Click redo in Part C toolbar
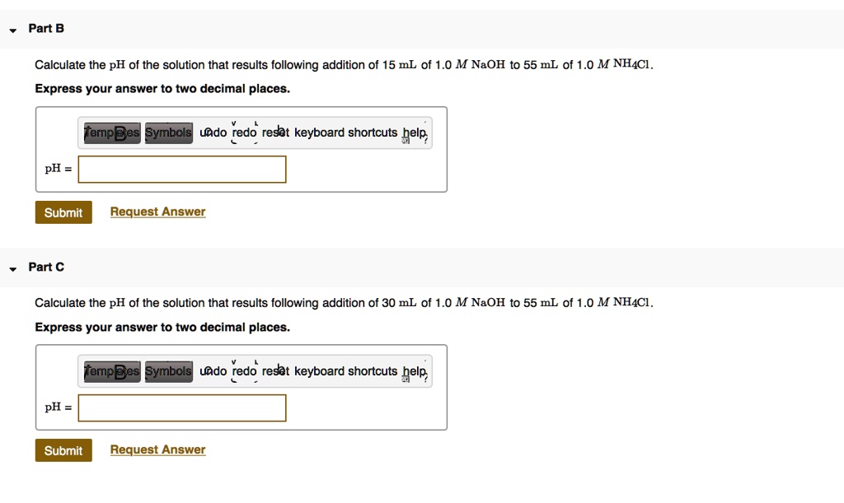 tap(244, 371)
